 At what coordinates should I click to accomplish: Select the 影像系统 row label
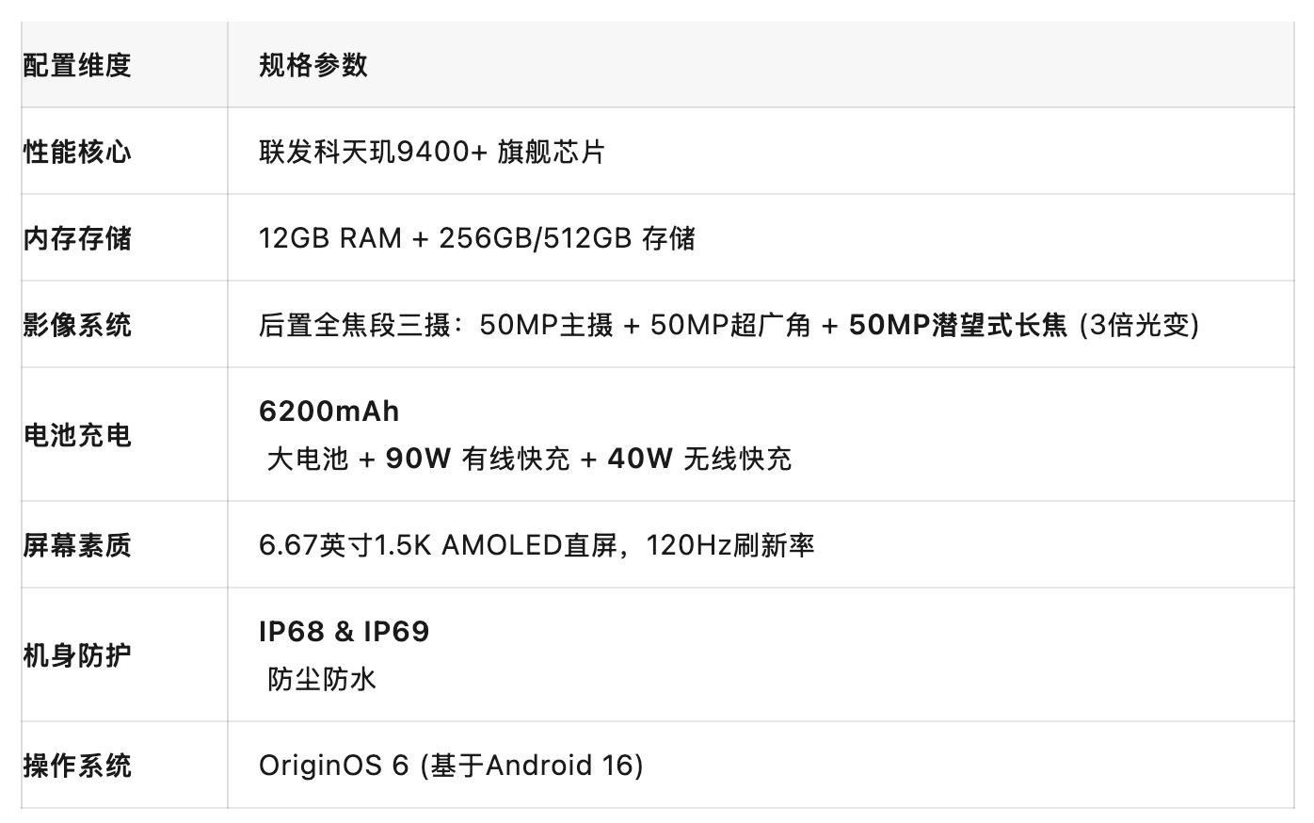77,325
